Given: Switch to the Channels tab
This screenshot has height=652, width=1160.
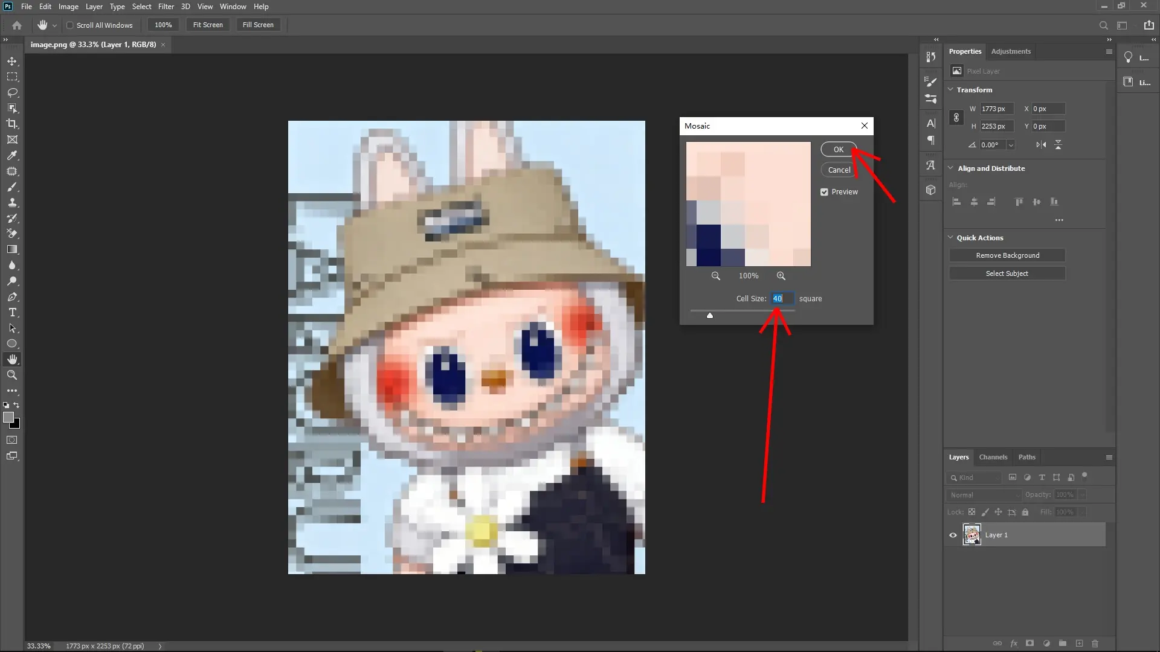Looking at the screenshot, I should tap(993, 457).
